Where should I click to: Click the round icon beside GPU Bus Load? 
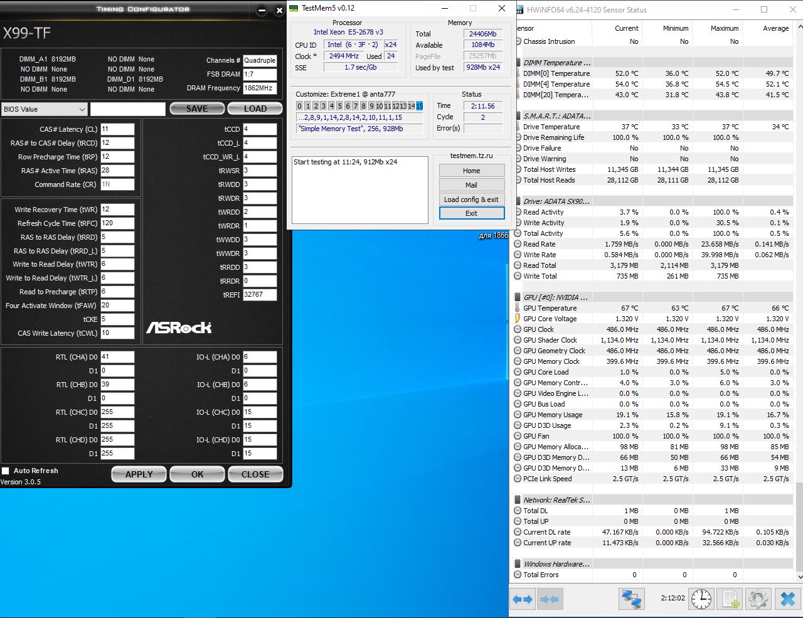click(518, 404)
